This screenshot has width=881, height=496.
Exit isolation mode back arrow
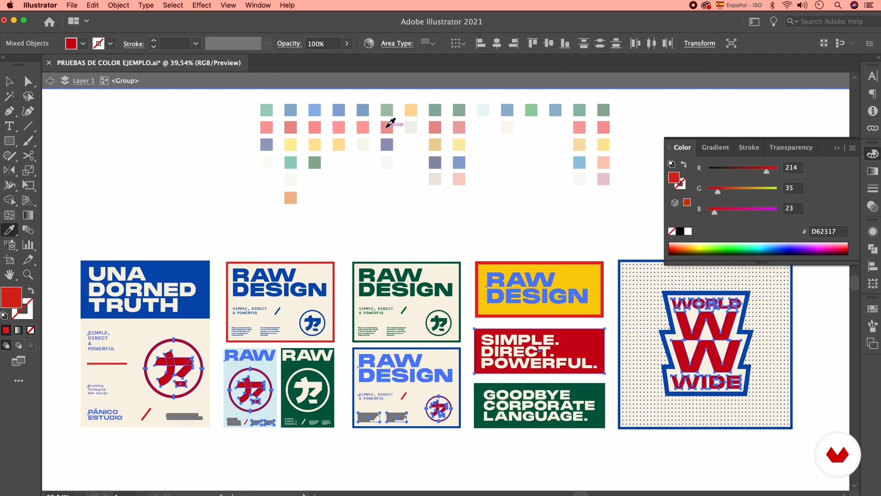point(50,81)
